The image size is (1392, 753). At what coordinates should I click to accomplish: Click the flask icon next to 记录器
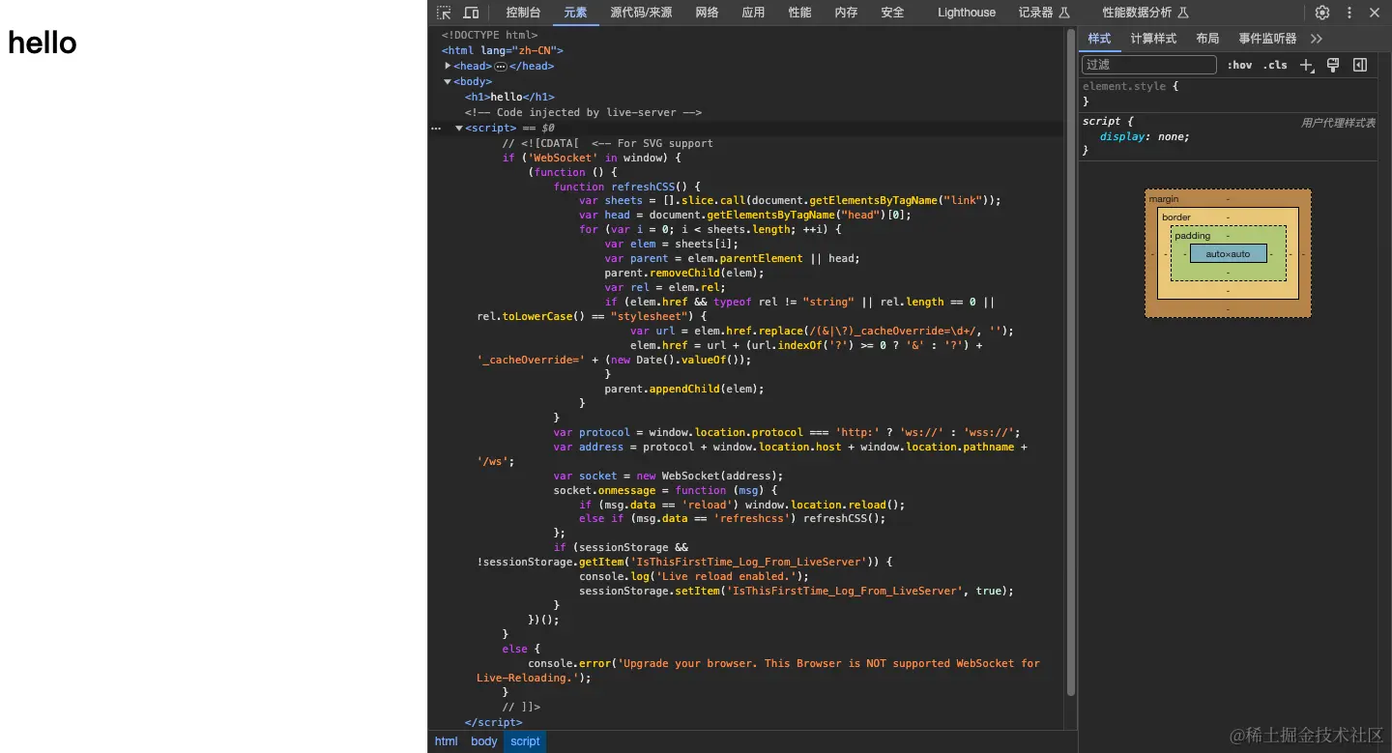(x=1064, y=13)
